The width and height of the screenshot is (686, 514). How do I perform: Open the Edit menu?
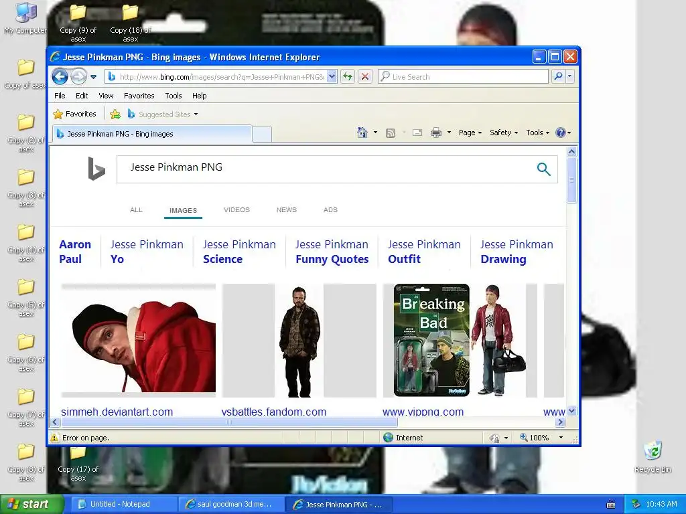[x=82, y=96]
